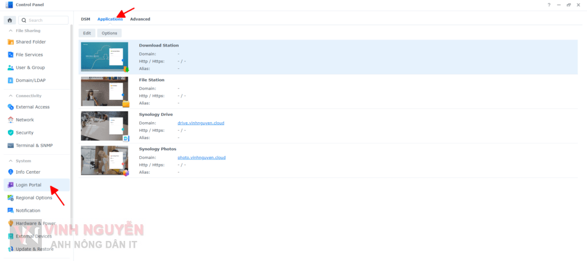
Task: Collapse the Connectivity section
Action: [10, 96]
